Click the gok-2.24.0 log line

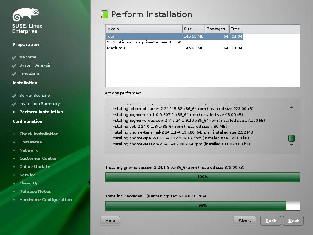(169, 126)
